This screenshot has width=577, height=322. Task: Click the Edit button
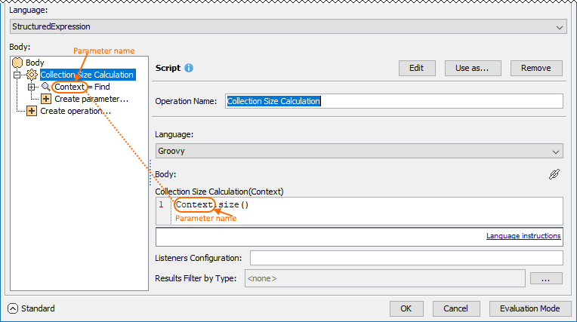coord(417,69)
